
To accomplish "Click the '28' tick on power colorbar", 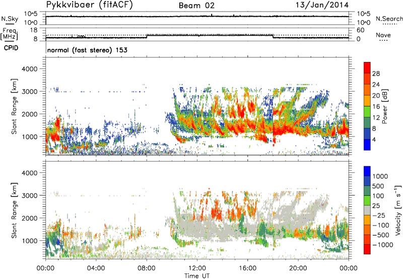I will click(x=376, y=74).
